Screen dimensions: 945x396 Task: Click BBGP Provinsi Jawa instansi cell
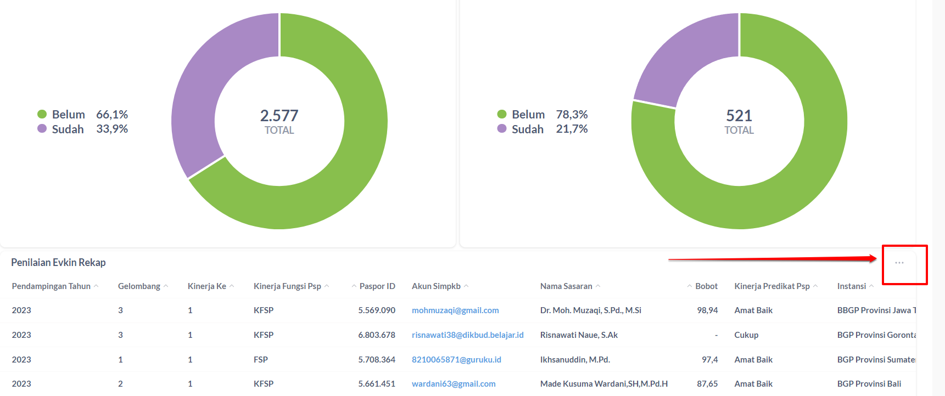pyautogui.click(x=877, y=310)
